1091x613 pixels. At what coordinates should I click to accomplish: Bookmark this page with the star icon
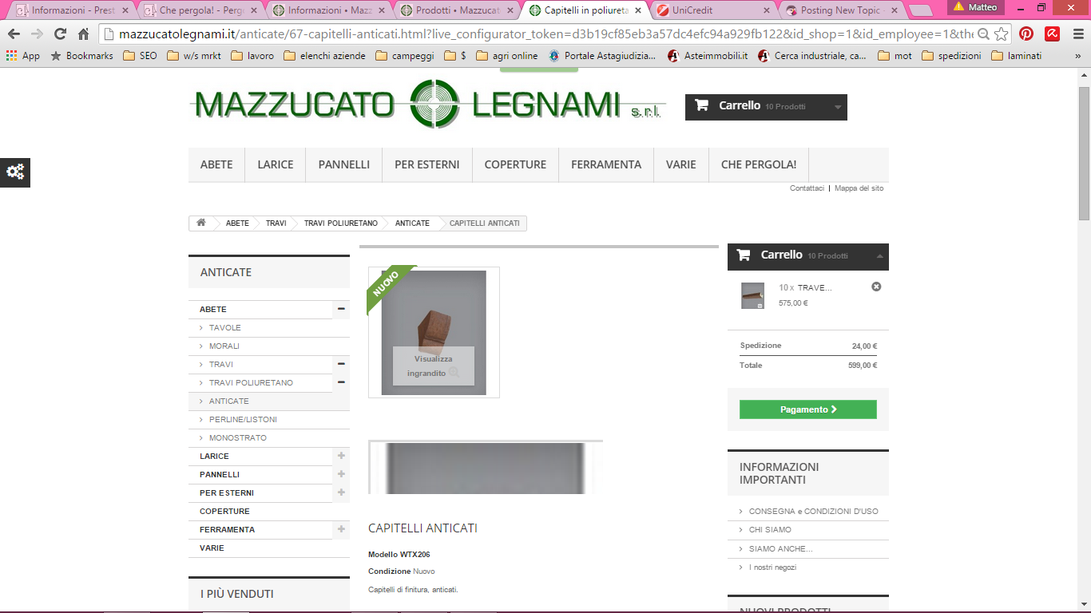(1001, 34)
